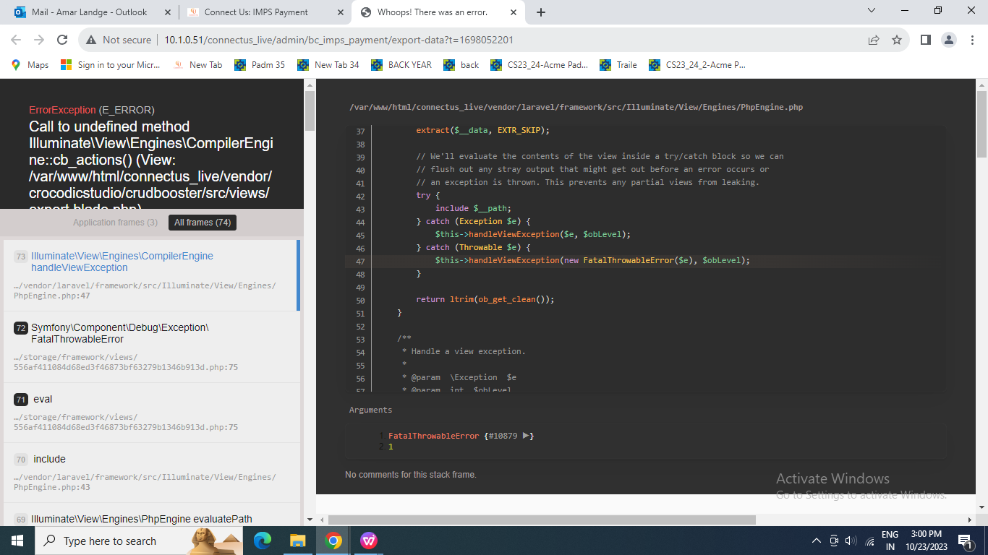Viewport: 988px width, 555px height.
Task: Show Application frames (3)
Action: [115, 223]
